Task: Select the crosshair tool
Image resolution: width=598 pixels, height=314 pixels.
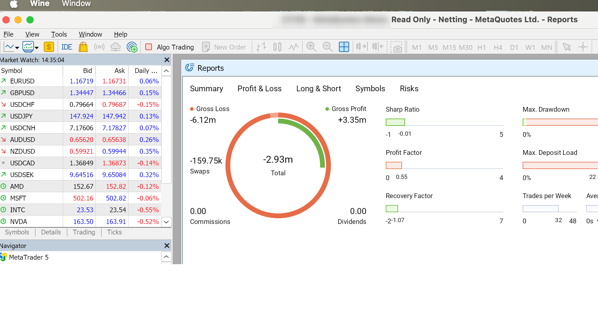Action: click(583, 47)
